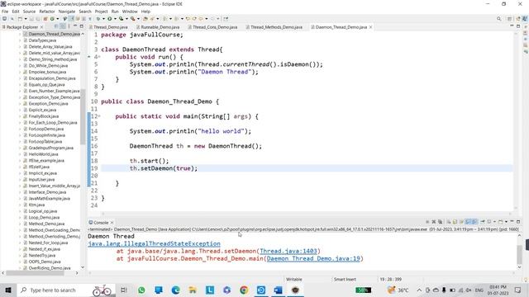Expand HelloWorld.java tree node

[x=20, y=154]
